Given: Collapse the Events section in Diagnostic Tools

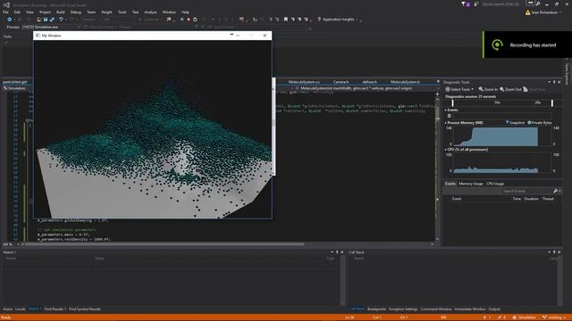Looking at the screenshot, I should 445,110.
